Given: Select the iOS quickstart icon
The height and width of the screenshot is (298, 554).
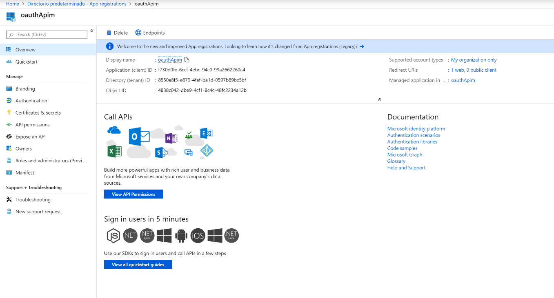Looking at the screenshot, I should [198, 236].
